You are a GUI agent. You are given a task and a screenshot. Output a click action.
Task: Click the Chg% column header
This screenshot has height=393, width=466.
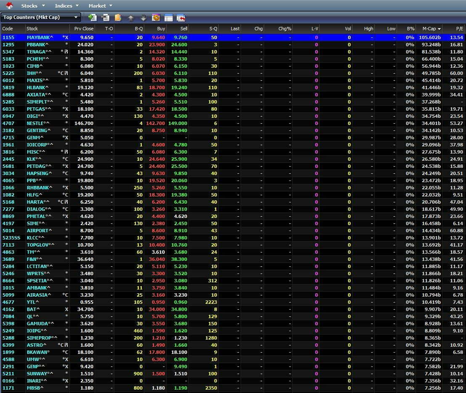(285, 29)
